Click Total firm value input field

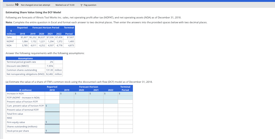tap(52, 114)
